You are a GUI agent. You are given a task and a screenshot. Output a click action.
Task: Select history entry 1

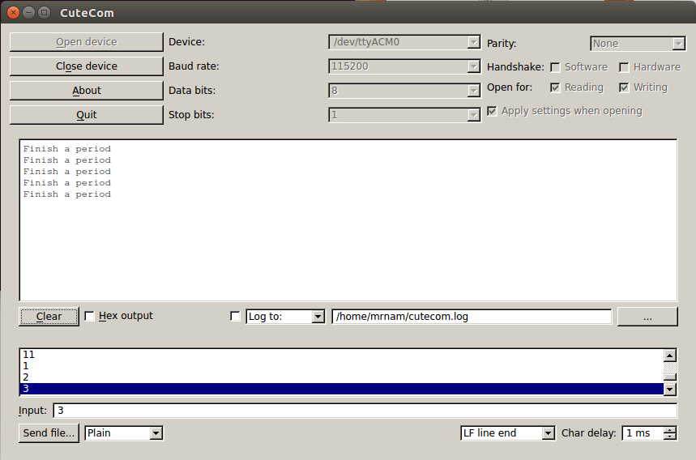(342, 366)
